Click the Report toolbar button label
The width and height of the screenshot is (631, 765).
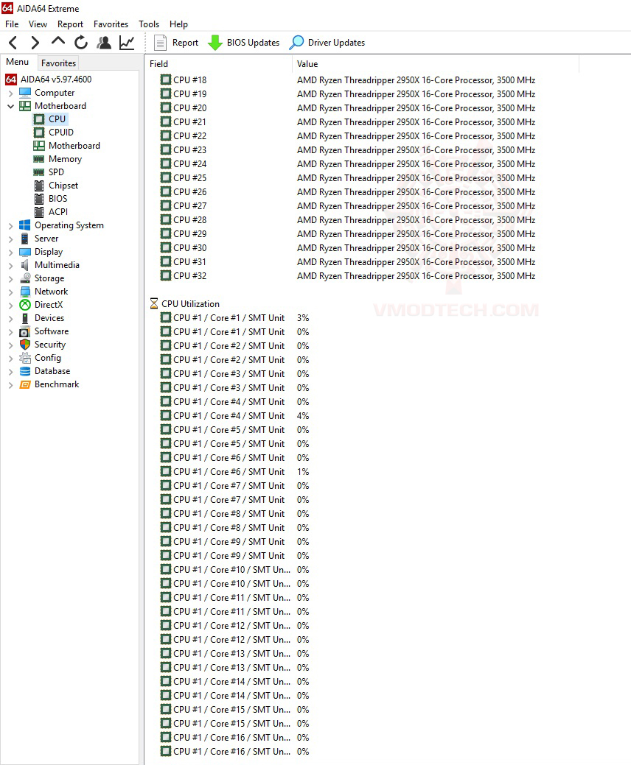pos(185,43)
